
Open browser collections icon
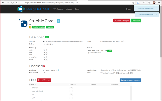coord(149,3)
